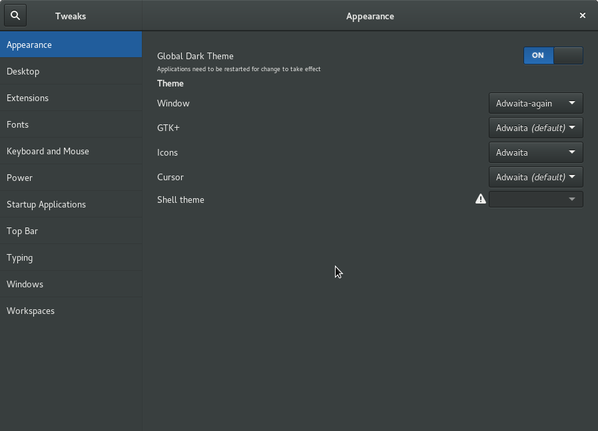598x431 pixels.
Task: Open the Cursor theme dropdown
Action: coord(535,177)
